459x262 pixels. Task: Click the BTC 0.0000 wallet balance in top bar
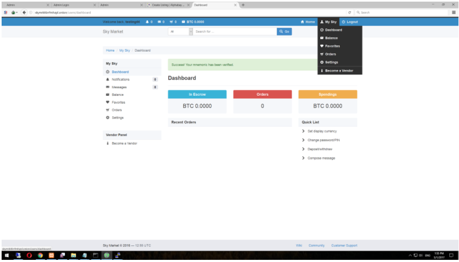pyautogui.click(x=193, y=22)
